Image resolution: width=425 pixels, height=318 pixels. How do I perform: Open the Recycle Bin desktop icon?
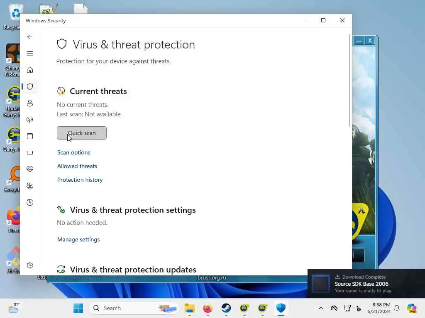tap(12, 17)
